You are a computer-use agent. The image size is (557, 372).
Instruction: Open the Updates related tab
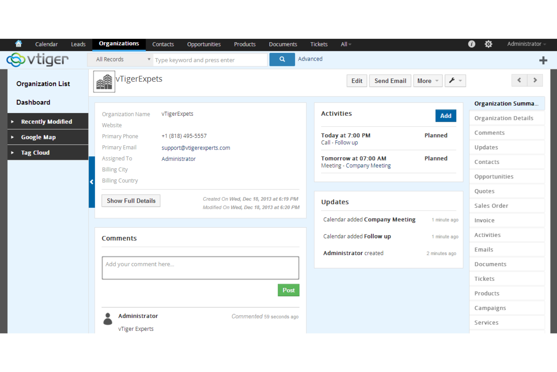507,147
